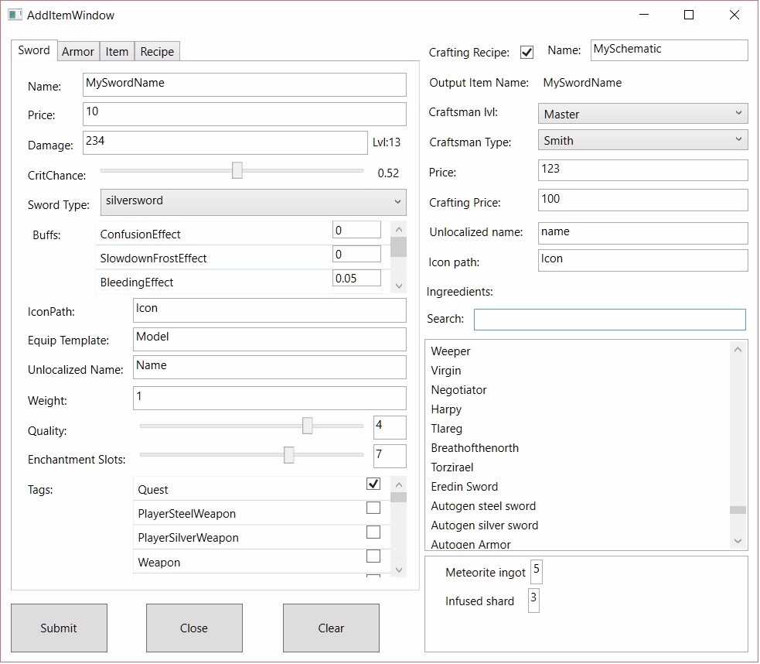Viewport: 760px width, 664px height.
Task: Click the Quality value box
Action: (x=390, y=428)
